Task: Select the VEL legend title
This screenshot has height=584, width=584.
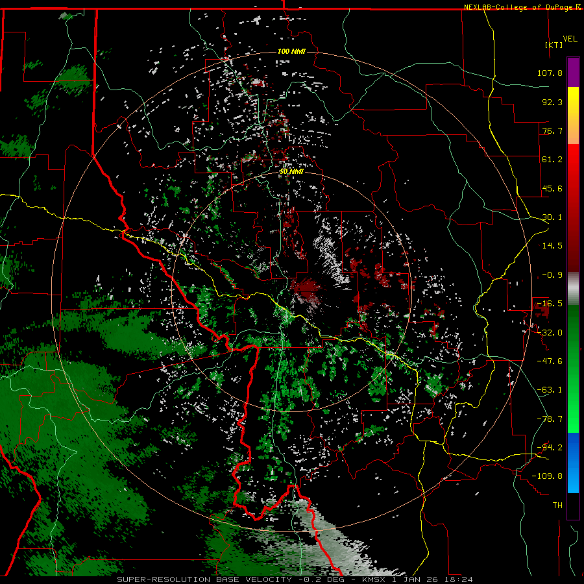Action: (570, 39)
